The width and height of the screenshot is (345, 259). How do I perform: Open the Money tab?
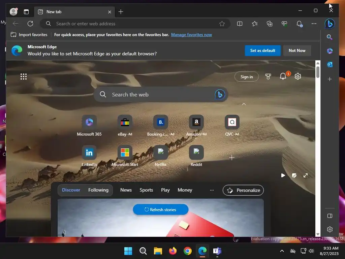(185, 190)
